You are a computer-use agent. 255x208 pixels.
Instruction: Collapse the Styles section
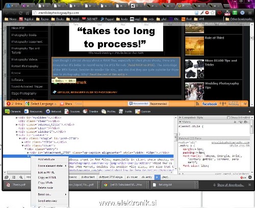click(x=180, y=122)
